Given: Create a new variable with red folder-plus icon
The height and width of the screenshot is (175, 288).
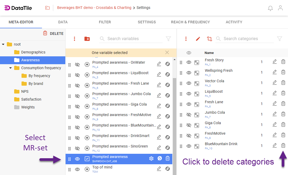Looking at the screenshot, I should (87, 39).
